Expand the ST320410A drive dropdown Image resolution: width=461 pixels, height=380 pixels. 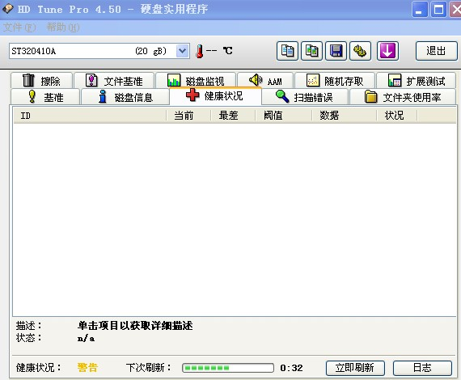183,51
